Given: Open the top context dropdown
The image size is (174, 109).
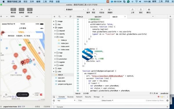Looking at the screenshot, I should (66, 101).
